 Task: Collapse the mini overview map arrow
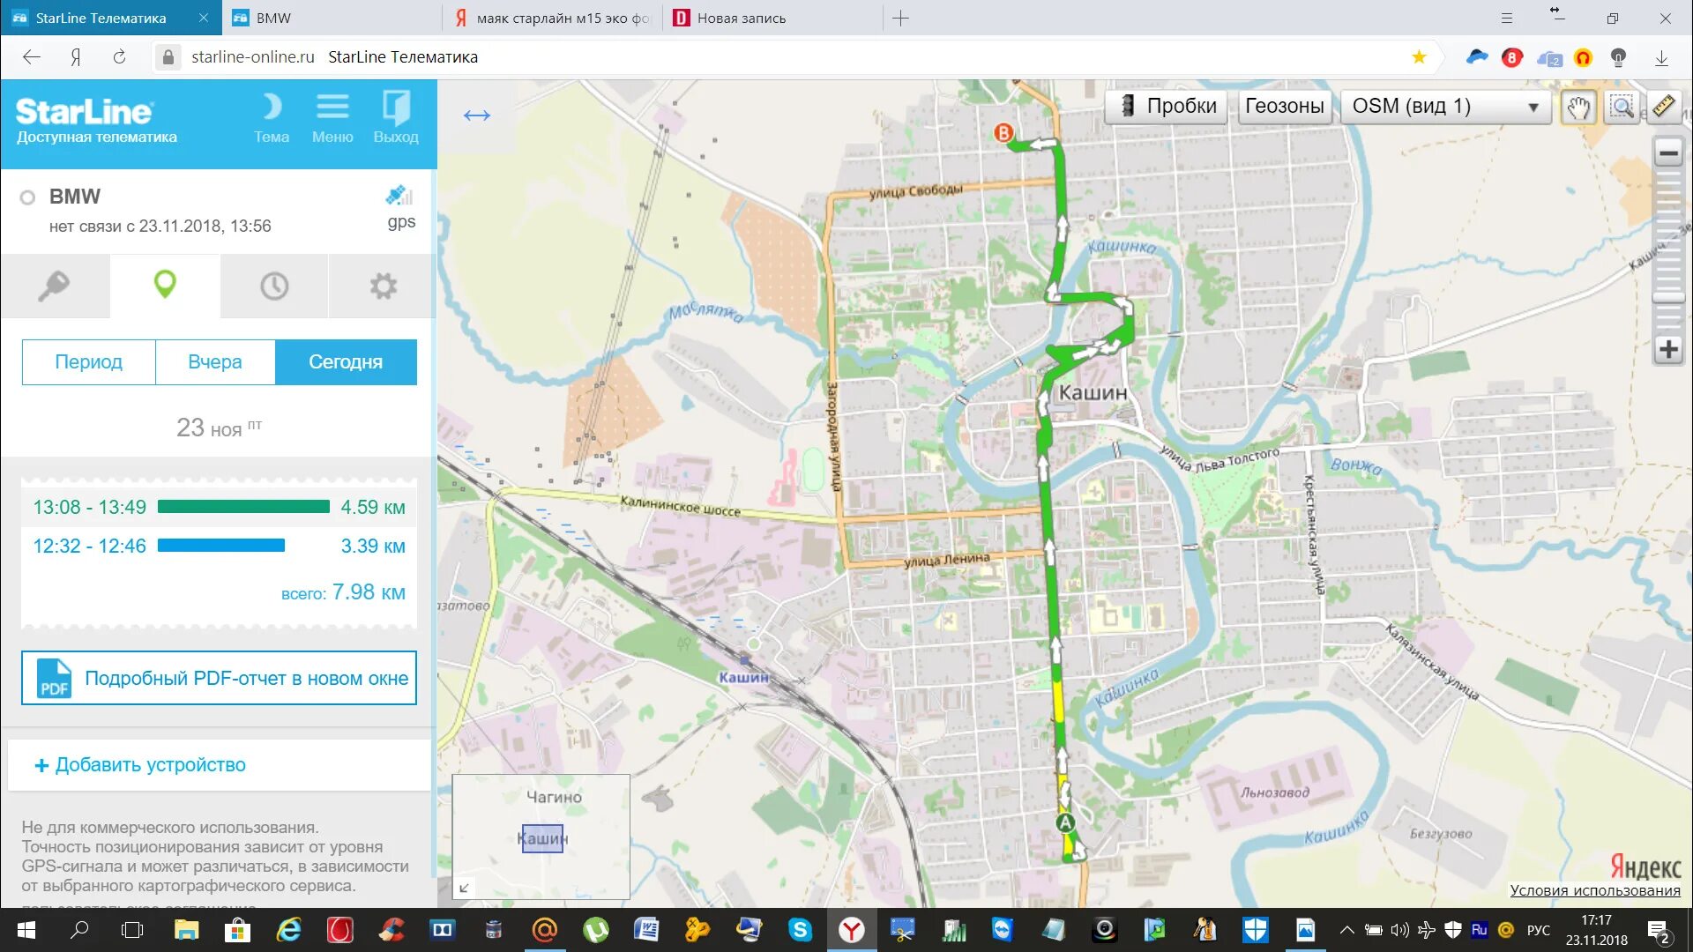tap(465, 887)
